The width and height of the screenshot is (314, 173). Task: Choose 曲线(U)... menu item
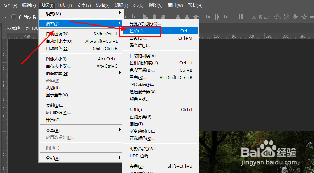point(160,38)
